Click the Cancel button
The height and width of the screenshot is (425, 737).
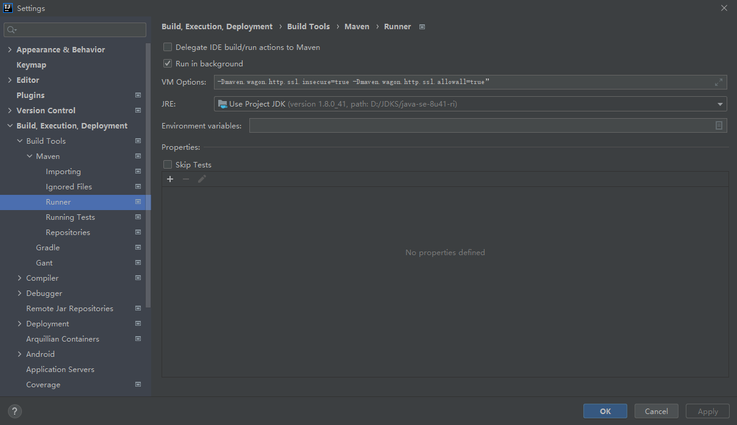coord(656,411)
